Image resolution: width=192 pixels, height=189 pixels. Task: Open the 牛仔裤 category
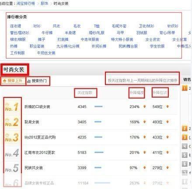(47, 33)
